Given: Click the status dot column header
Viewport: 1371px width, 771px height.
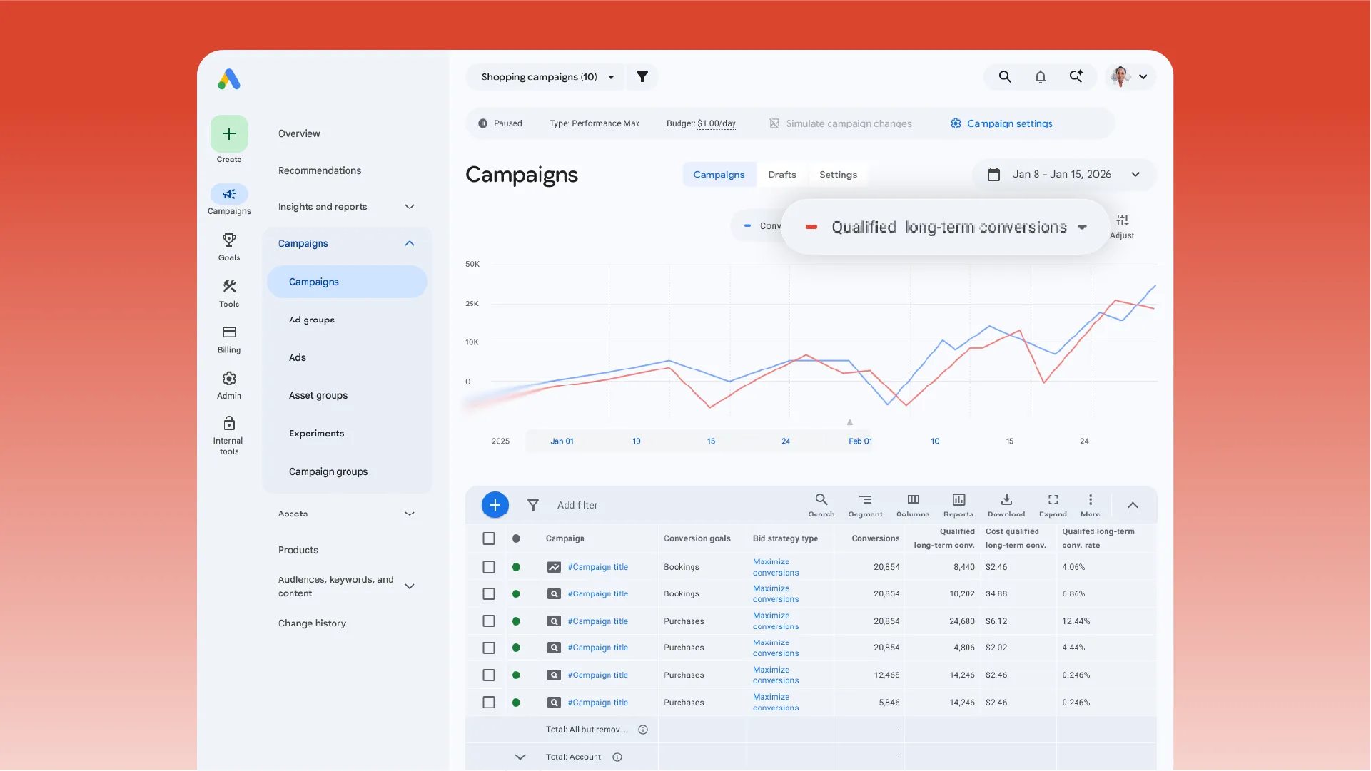Looking at the screenshot, I should pos(517,539).
